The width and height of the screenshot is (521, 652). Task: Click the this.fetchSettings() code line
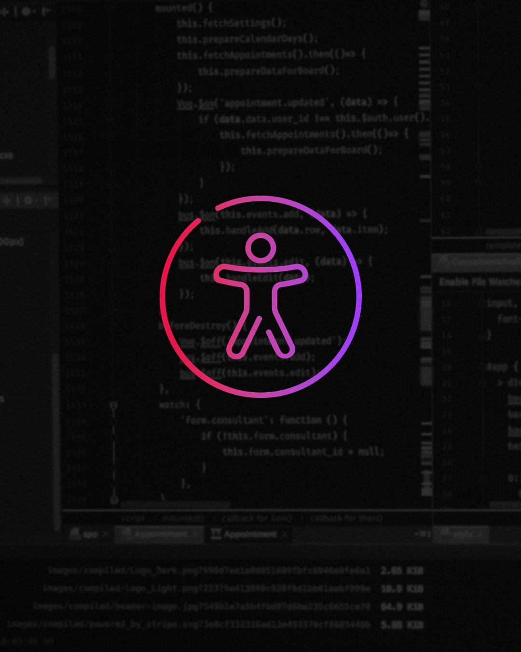(x=231, y=23)
